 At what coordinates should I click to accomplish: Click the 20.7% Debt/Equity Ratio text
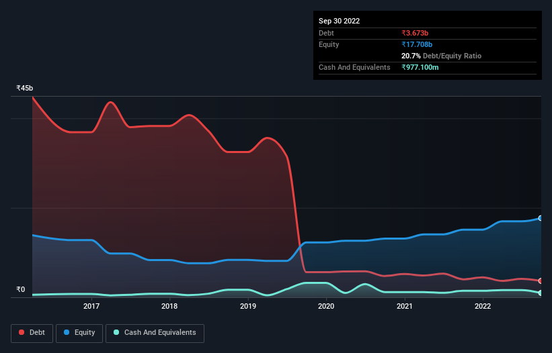pos(441,56)
